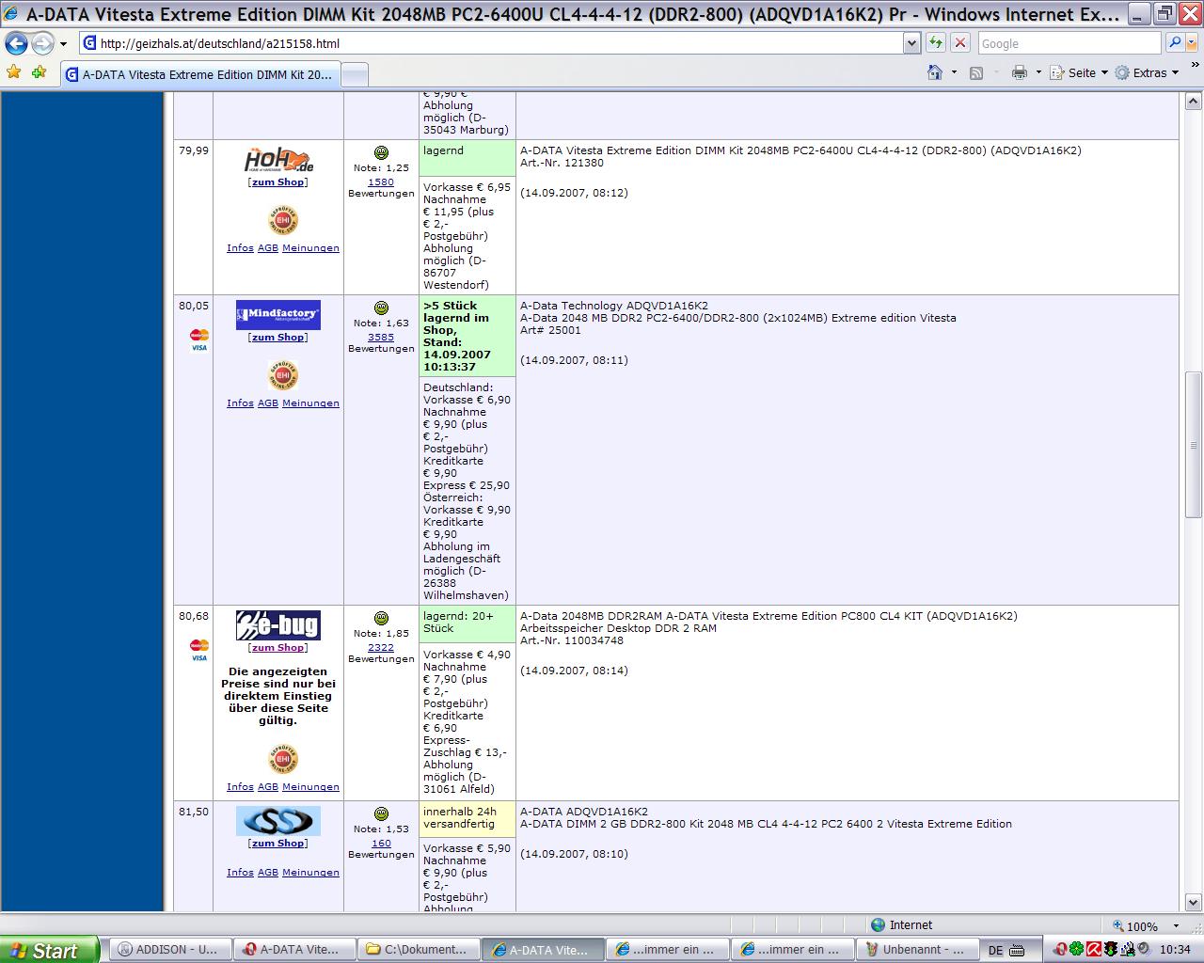Click the smiley rating icon for HOH.de
1204x963 pixels.
click(381, 153)
